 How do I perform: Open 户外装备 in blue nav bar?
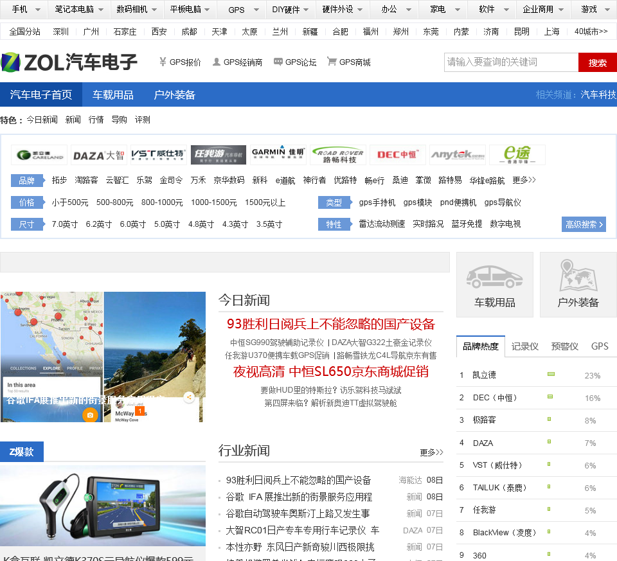point(175,95)
